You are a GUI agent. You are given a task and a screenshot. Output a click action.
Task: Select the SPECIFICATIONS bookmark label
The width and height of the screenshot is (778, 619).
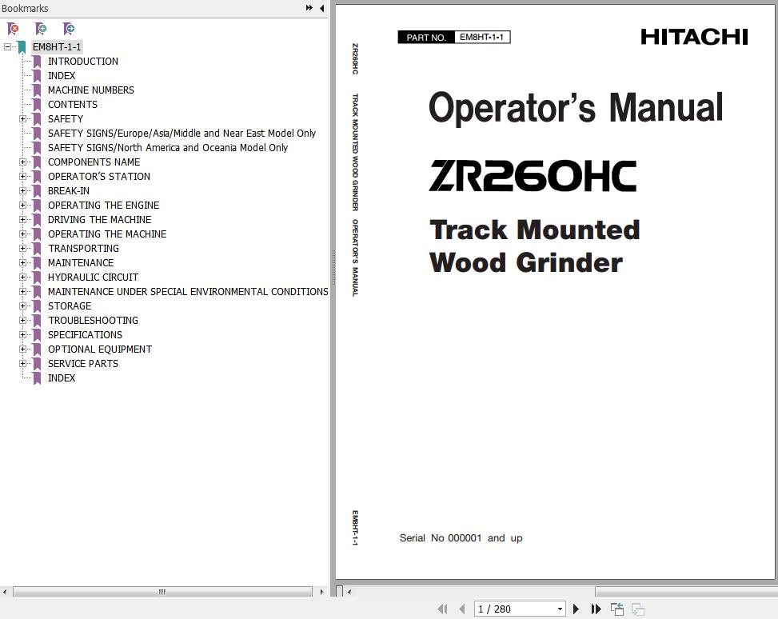[85, 334]
